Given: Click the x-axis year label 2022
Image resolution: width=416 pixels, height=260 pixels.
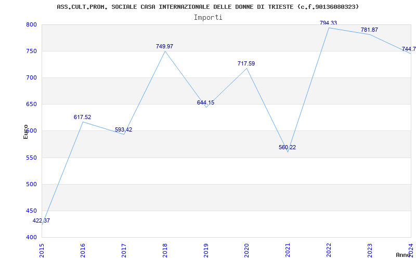Looking at the screenshot, I should coord(329,250).
